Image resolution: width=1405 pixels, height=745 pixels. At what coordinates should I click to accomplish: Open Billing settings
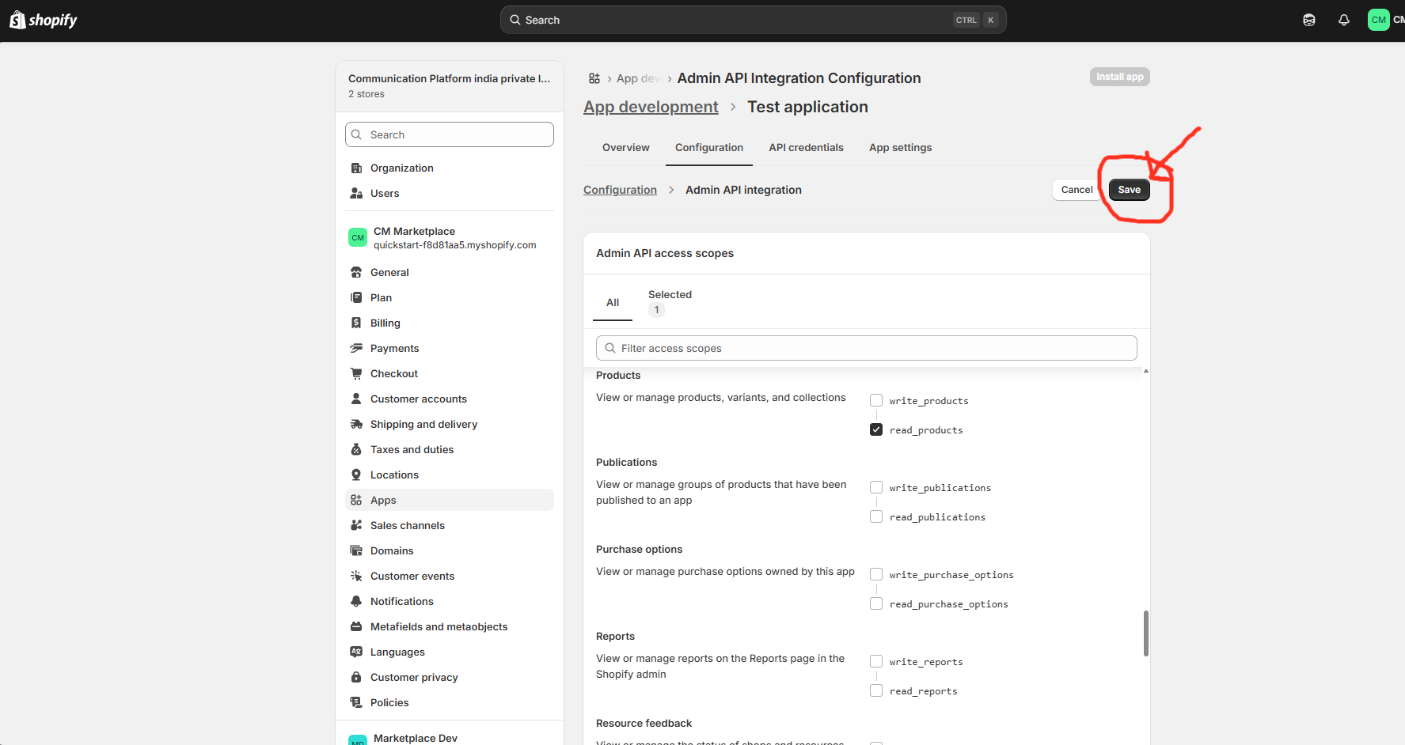click(450, 323)
